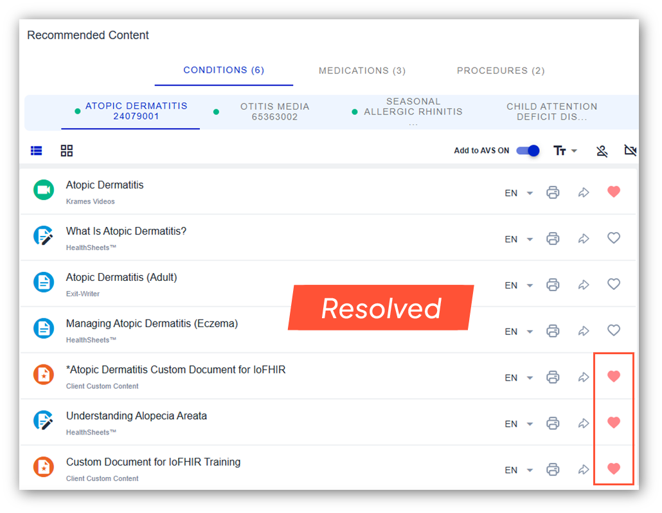Select the Otitis Media 65363002 condition
This screenshot has width=662, height=513.
click(274, 111)
